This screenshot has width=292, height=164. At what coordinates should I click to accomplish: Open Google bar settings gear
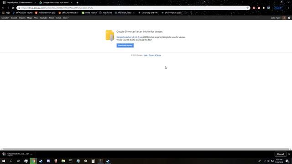[289, 18]
